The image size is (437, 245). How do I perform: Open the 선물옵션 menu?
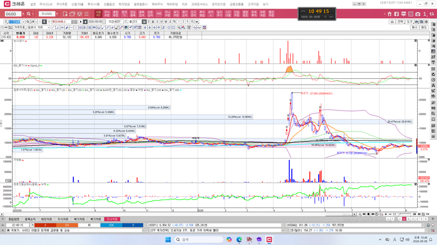click(x=109, y=4)
